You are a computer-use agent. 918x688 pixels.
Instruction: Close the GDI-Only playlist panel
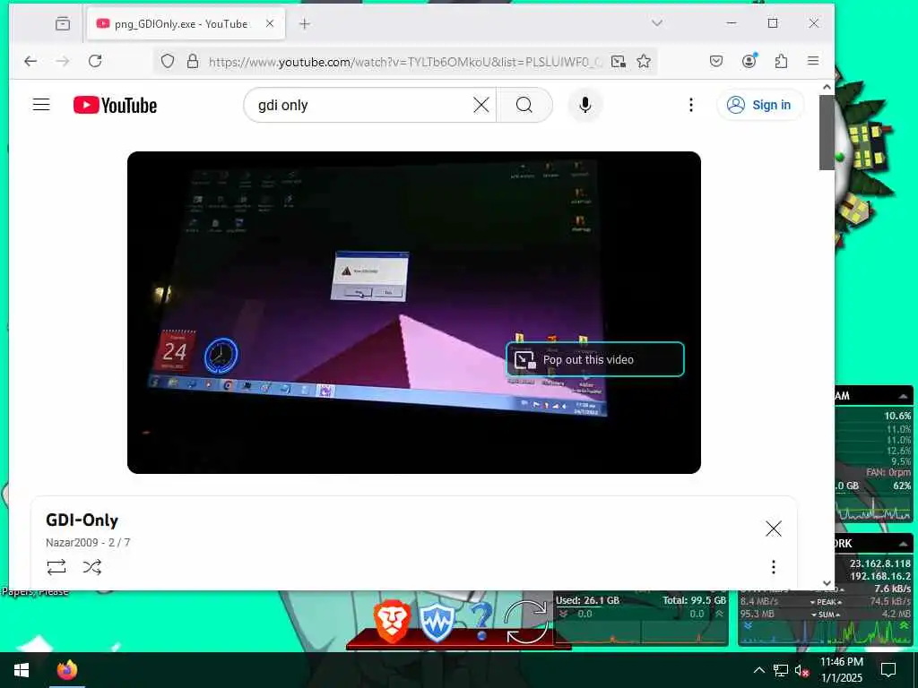click(774, 529)
